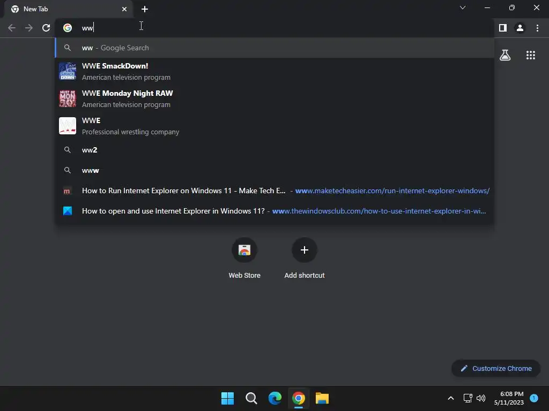
Task: Click the Chrome icon on the taskbar
Action: (x=299, y=398)
